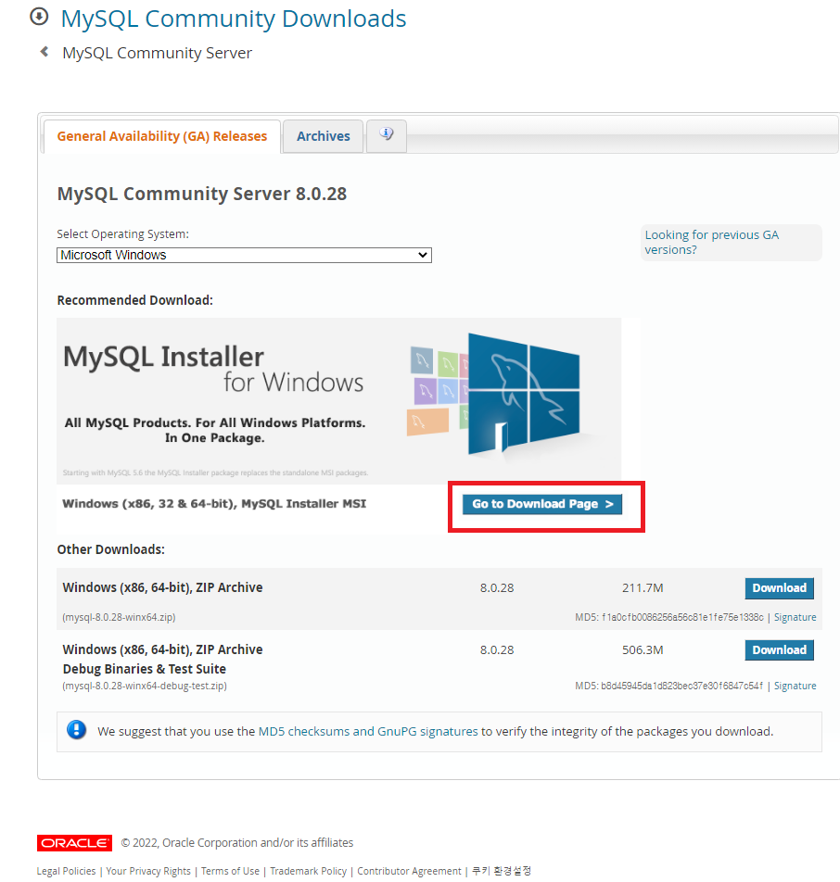Open Legal Policies footer link

[x=67, y=871]
